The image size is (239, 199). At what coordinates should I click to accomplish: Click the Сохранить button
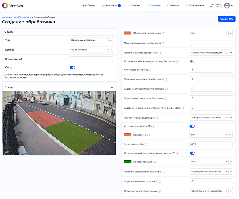227,19
